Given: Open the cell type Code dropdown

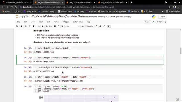Looking at the screenshot, I should point(72,26).
